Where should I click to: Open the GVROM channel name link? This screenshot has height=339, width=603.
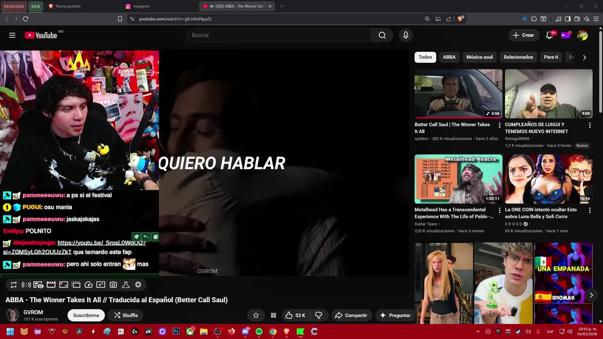(33, 313)
